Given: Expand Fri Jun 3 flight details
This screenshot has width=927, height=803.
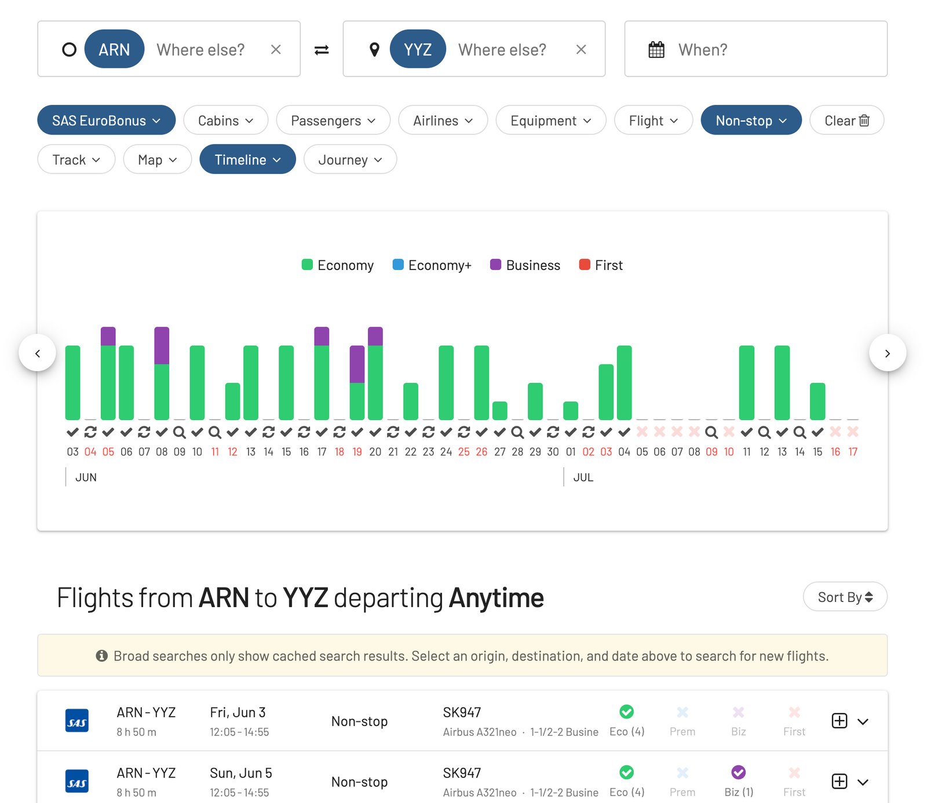Looking at the screenshot, I should (863, 721).
